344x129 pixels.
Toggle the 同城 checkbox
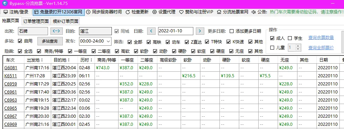(x=116, y=31)
